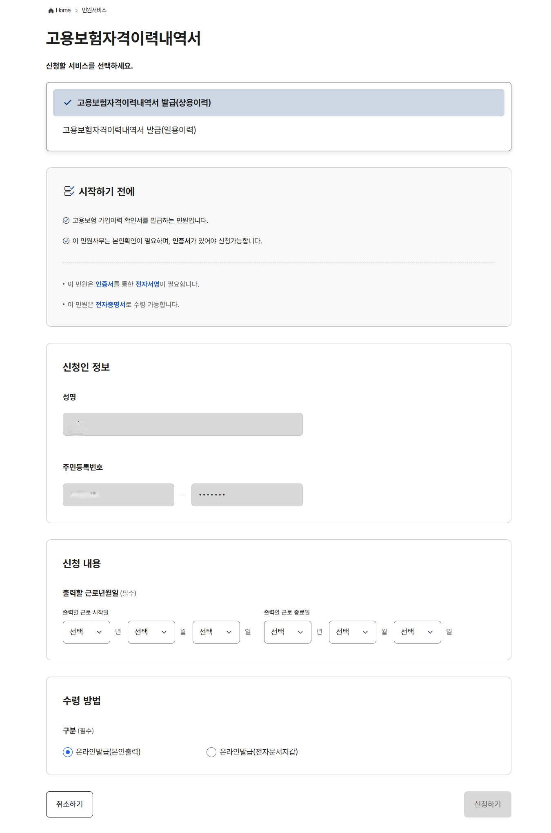Click the checklist icon beside 시작하기 전에
The image size is (551, 833).
(x=68, y=190)
